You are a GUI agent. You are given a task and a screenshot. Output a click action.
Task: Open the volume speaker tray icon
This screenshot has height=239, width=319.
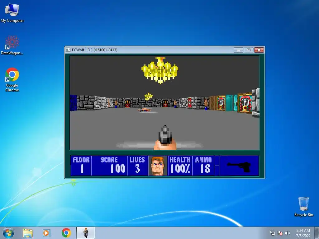tap(288, 233)
